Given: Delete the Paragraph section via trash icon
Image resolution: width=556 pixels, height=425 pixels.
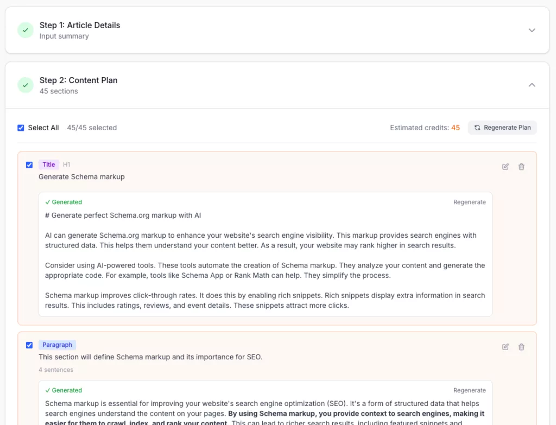Looking at the screenshot, I should pyautogui.click(x=521, y=347).
